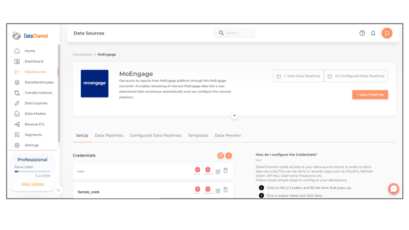Screen dimensions: 409x230
Task: Open Home from the sidebar
Action: (30, 51)
